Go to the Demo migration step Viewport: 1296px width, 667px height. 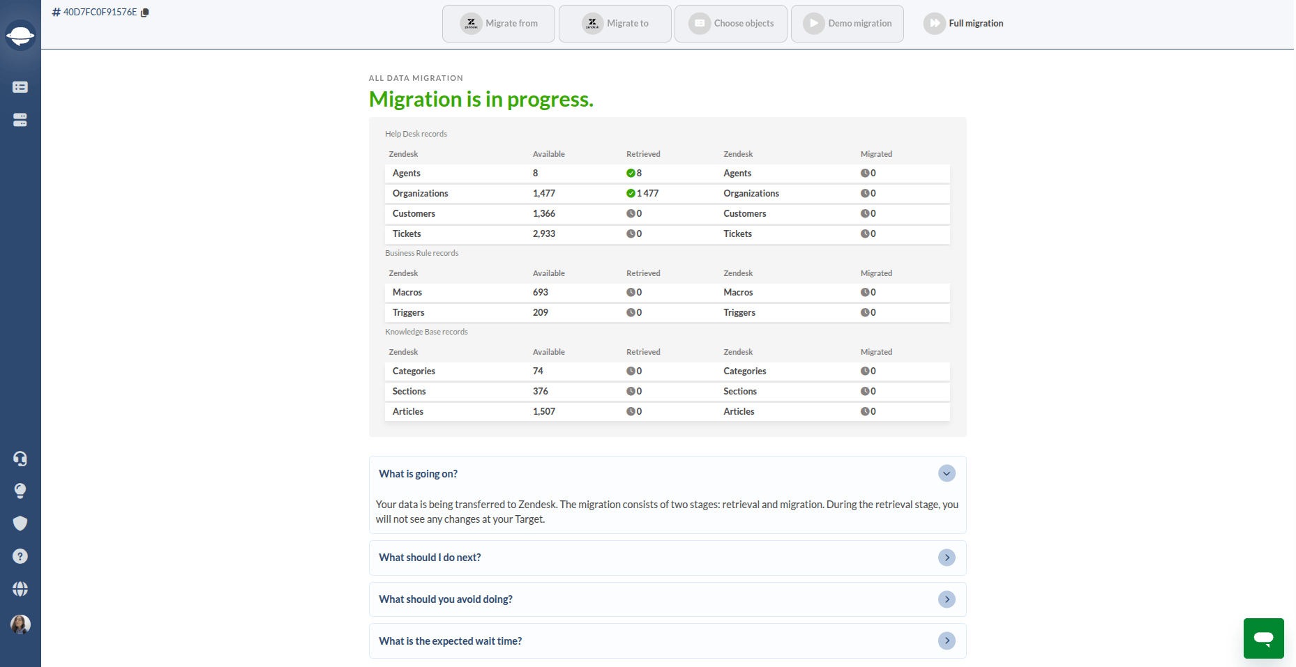(x=847, y=24)
